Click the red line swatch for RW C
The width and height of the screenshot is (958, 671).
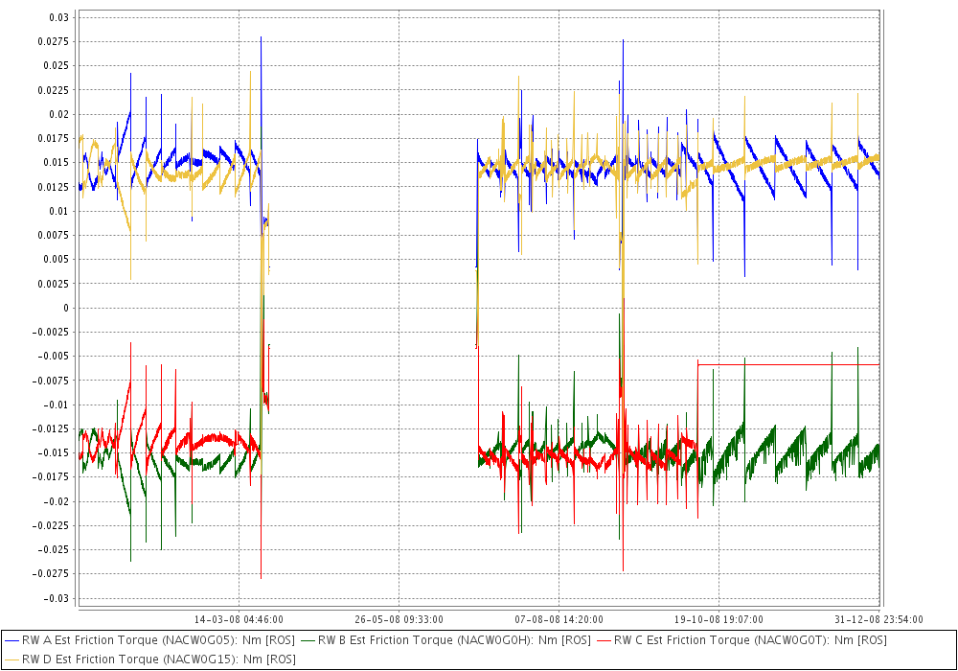tap(604, 641)
